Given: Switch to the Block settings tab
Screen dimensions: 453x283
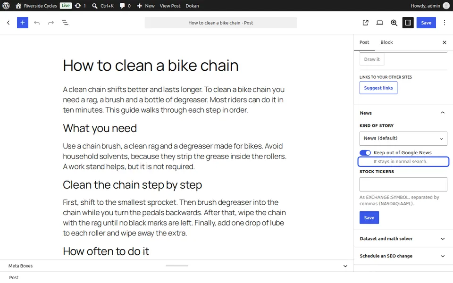Looking at the screenshot, I should pyautogui.click(x=386, y=42).
